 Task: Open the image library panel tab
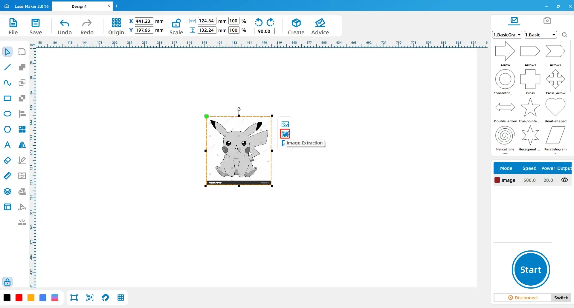(x=514, y=20)
